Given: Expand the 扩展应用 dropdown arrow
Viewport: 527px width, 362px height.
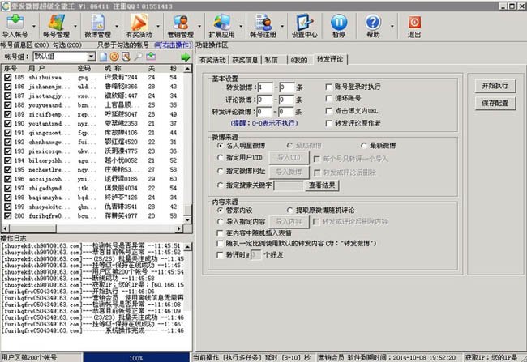Looking at the screenshot, I should pyautogui.click(x=241, y=26).
